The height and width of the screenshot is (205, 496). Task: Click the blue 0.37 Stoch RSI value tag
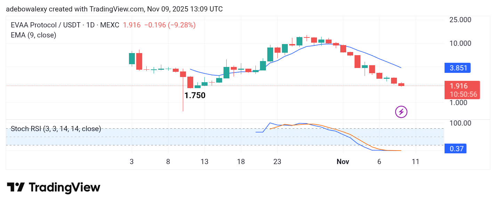pos(456,149)
